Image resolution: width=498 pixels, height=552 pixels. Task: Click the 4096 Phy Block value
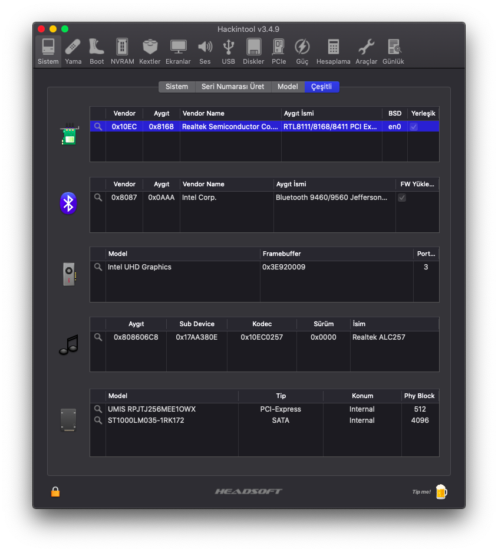[x=420, y=420]
